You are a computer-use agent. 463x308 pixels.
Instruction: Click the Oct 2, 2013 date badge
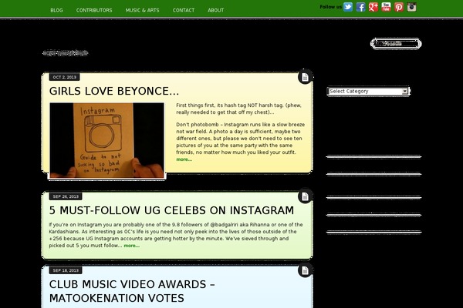point(64,77)
